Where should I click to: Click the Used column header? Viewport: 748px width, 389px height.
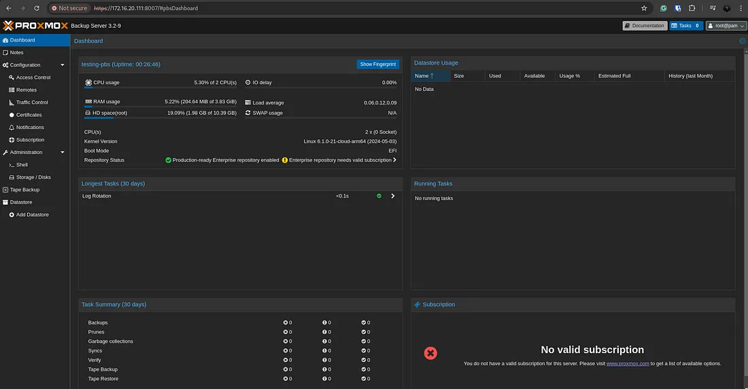click(503, 76)
